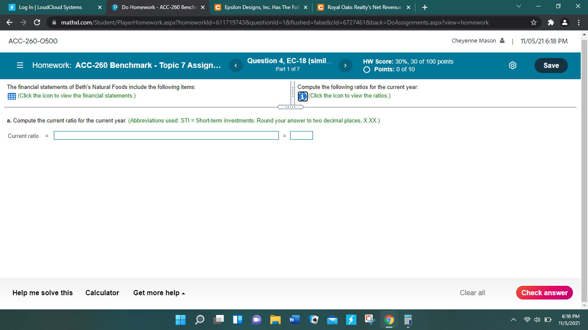Viewport: 588px width, 330px height.
Task: Click Help me solve this
Action: 42,293
